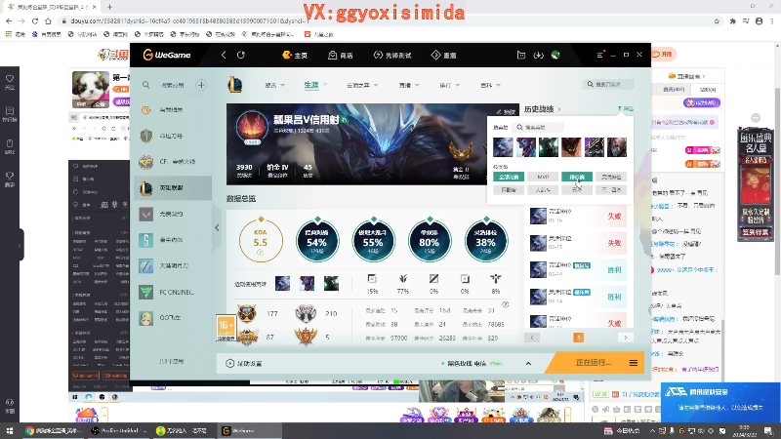This screenshot has width=781, height=439.
Task: Toggle the MVP filter chip
Action: point(543,177)
